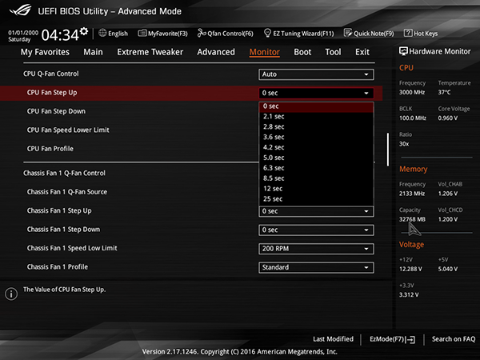Viewport: 480px width, 360px height.
Task: Open the MyFavorite(F3) icon
Action: [x=142, y=33]
